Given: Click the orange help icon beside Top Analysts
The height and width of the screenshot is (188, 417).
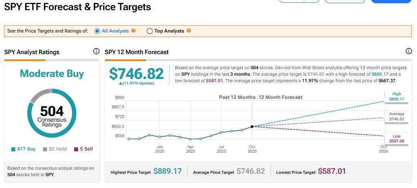Looking at the screenshot, I should pos(189,31).
